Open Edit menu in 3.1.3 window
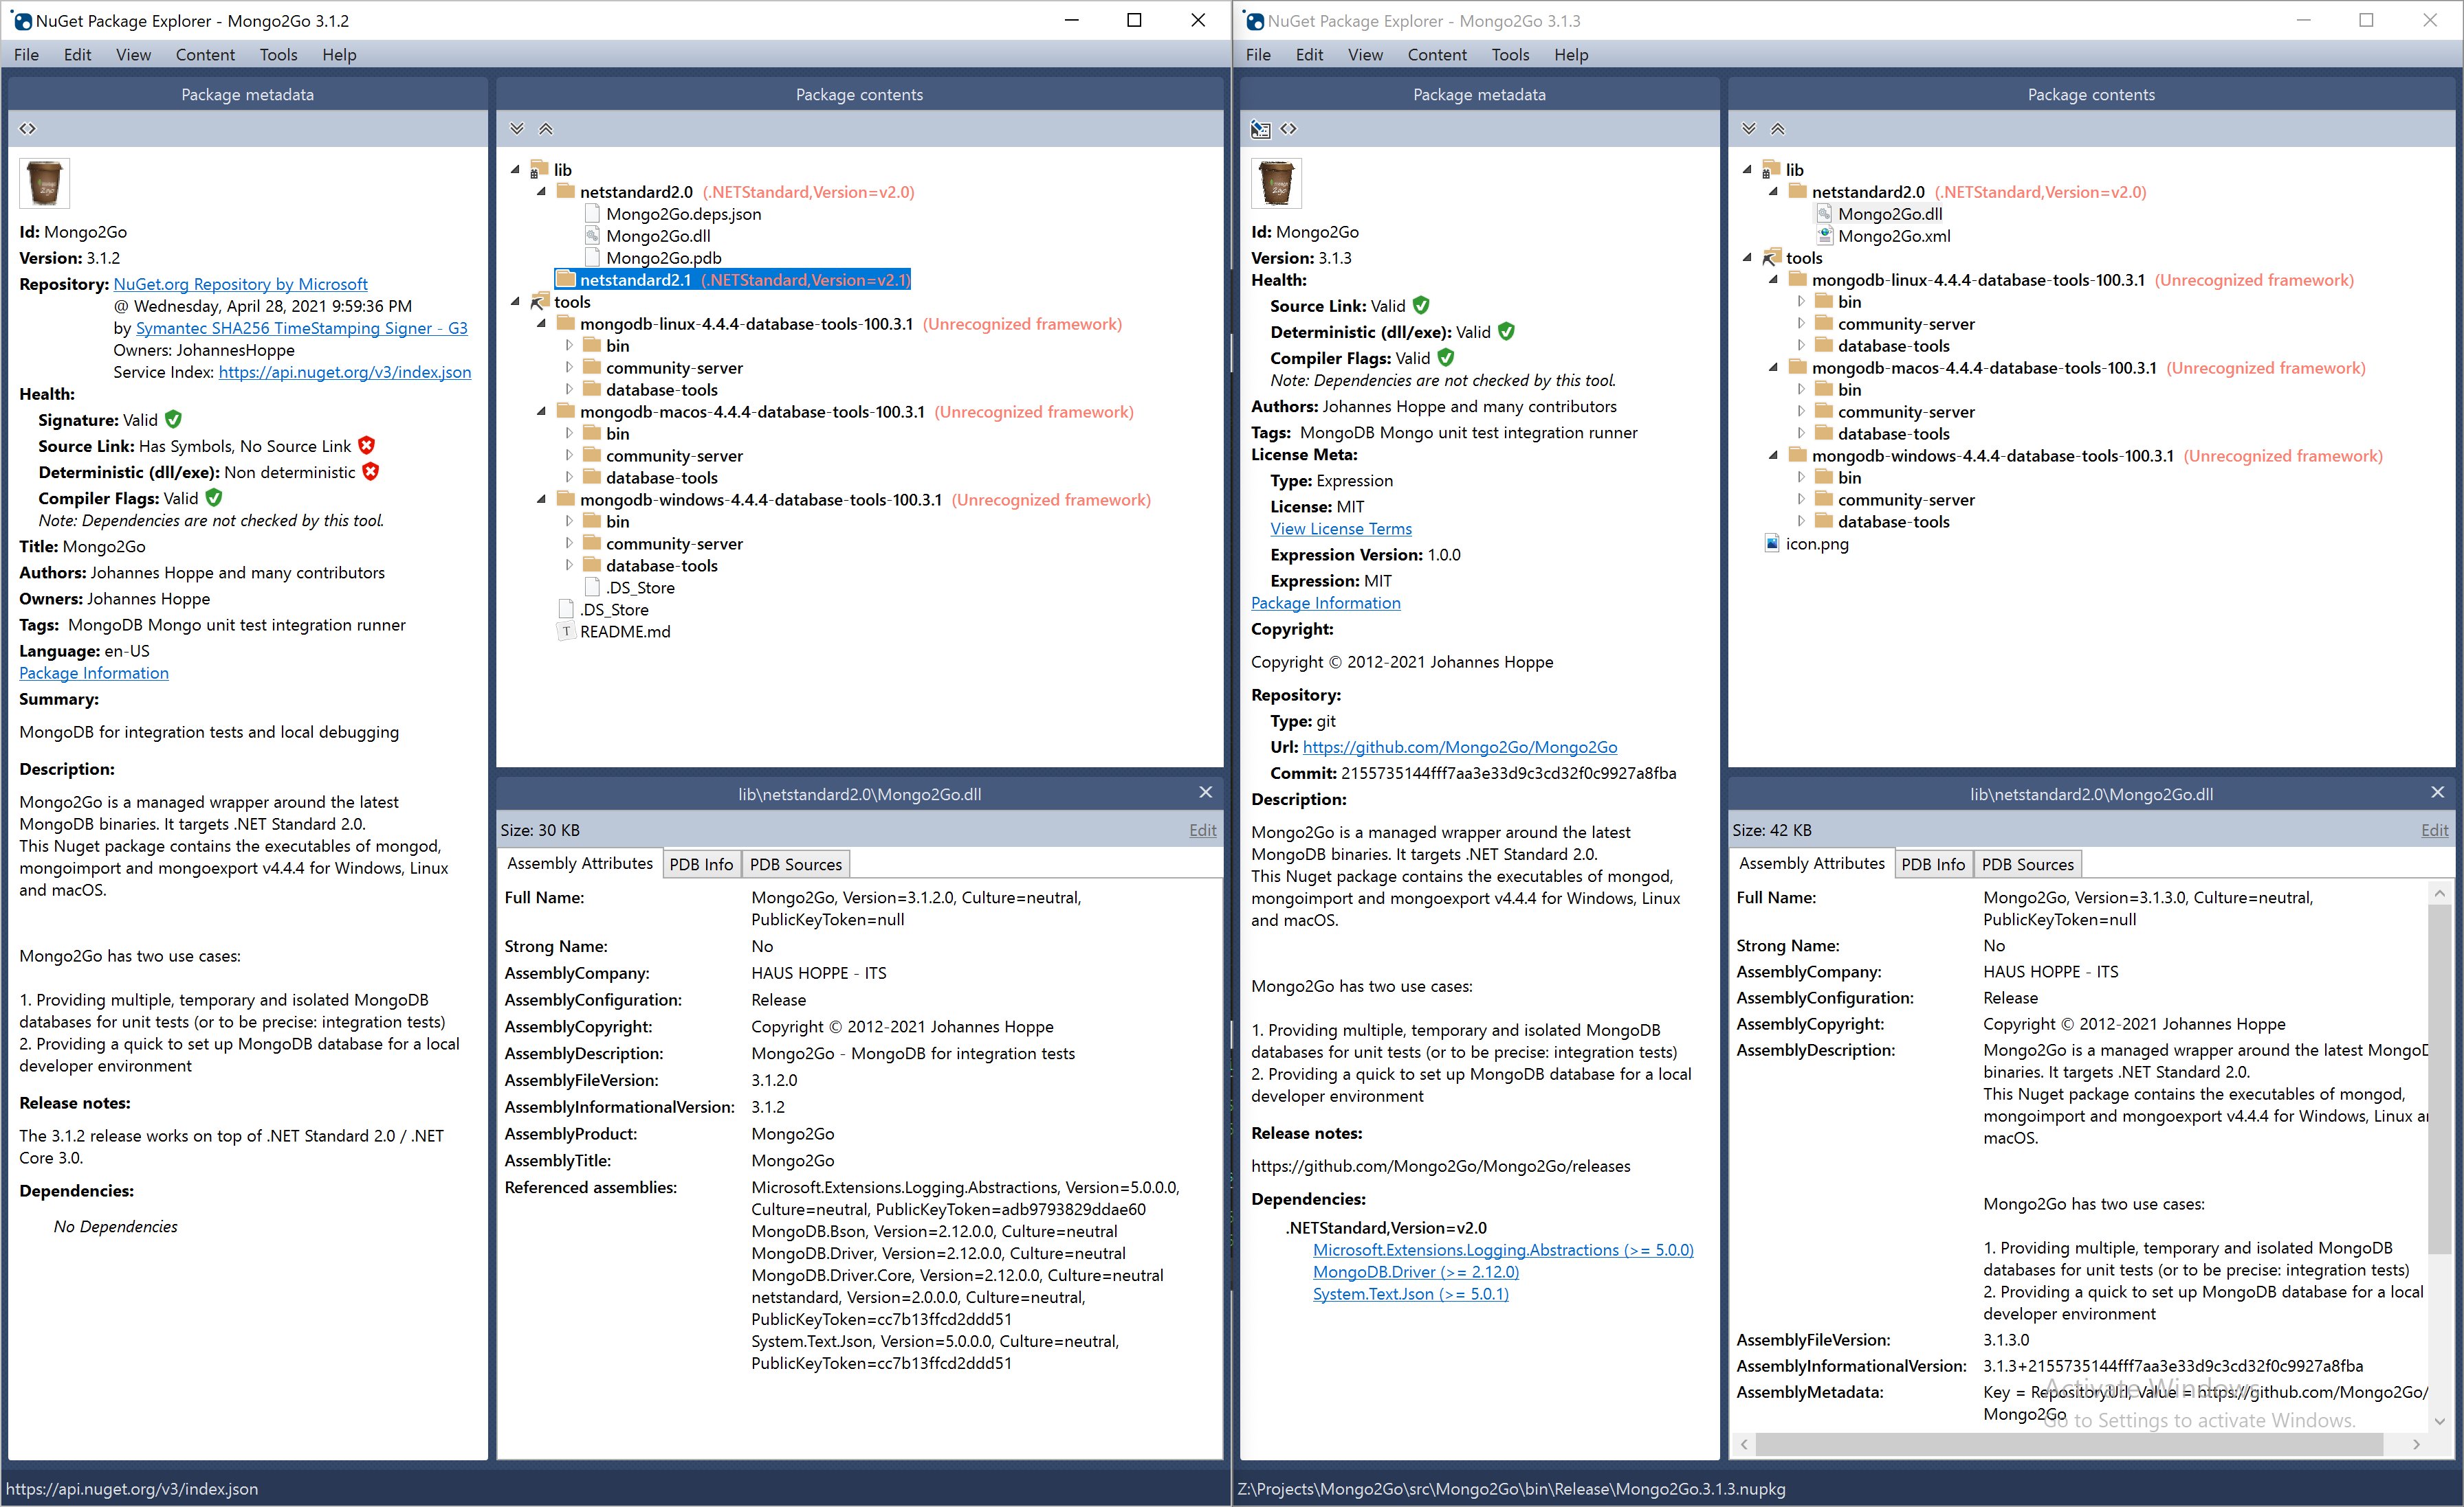Image resolution: width=2464 pixels, height=1507 pixels. coord(1309,55)
